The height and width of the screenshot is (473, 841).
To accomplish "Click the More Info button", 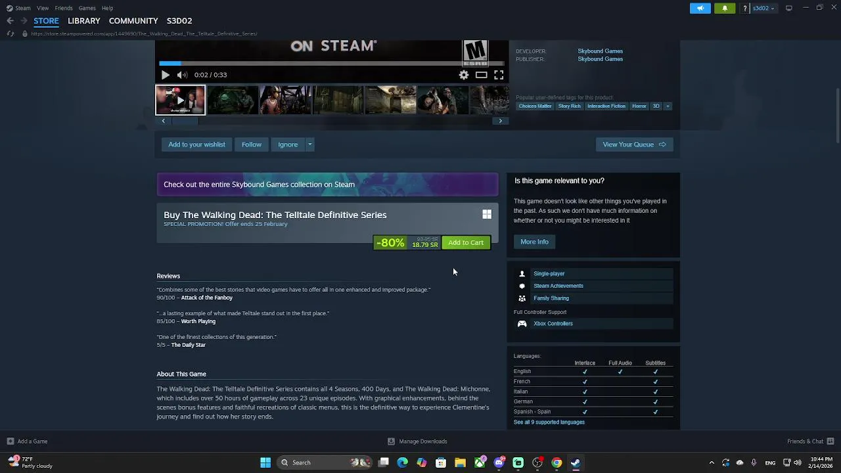I will click(x=534, y=242).
